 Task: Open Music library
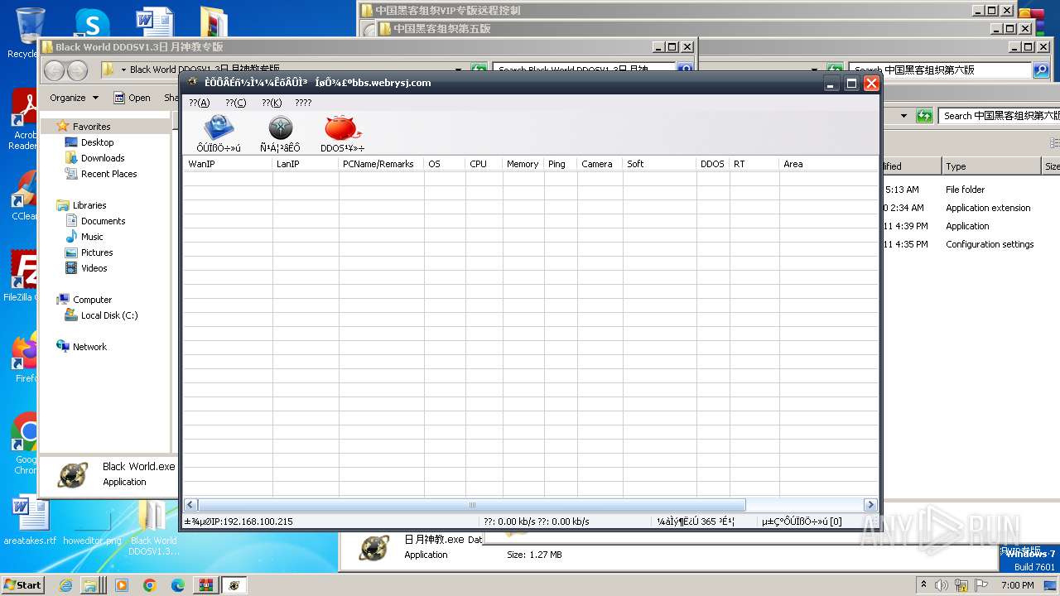[92, 237]
